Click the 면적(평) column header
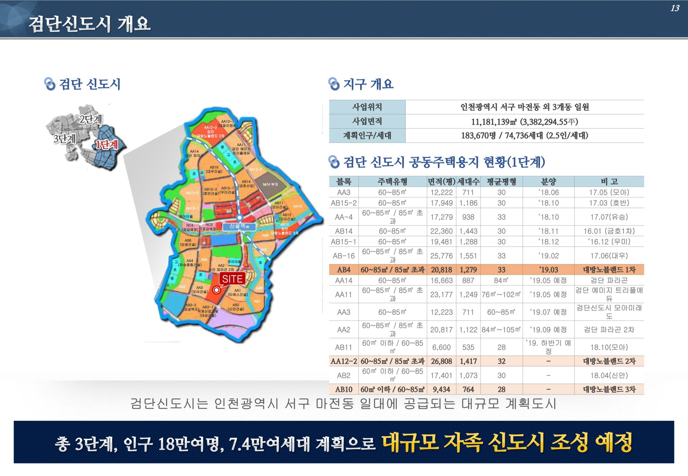Viewport: 688px width, 476px height. [x=441, y=182]
